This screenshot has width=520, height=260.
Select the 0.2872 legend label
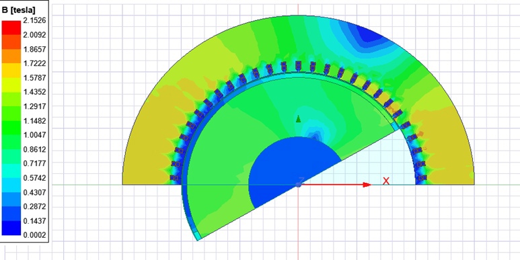[x=34, y=206]
